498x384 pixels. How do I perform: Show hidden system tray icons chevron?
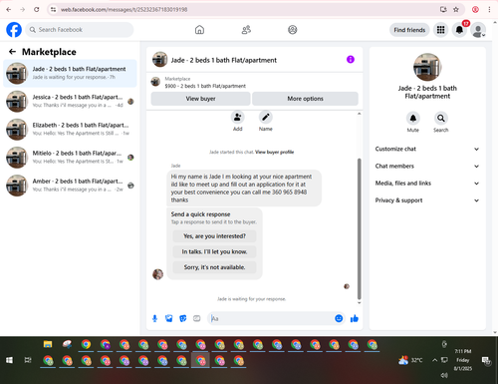pos(434,360)
